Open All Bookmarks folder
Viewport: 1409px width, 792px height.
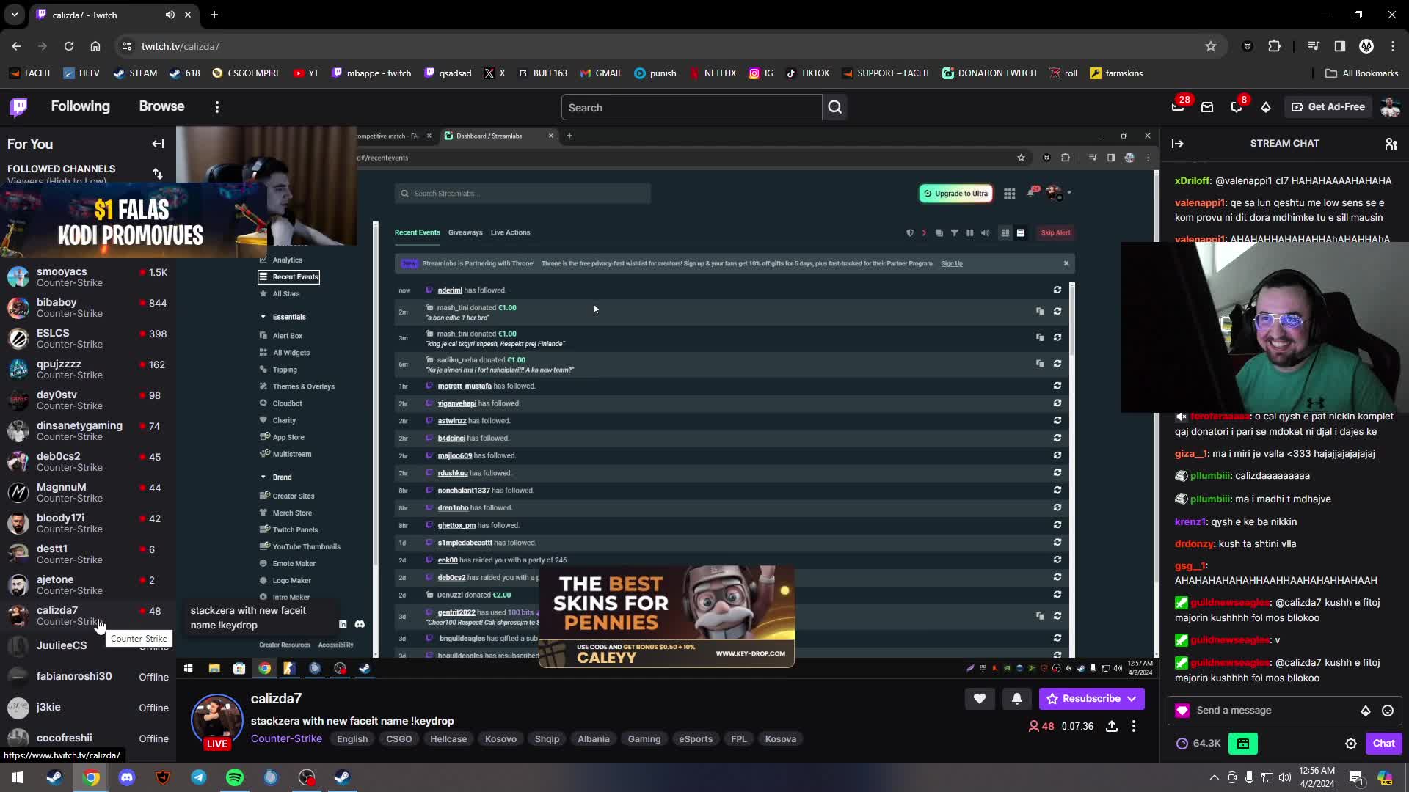pos(1361,73)
